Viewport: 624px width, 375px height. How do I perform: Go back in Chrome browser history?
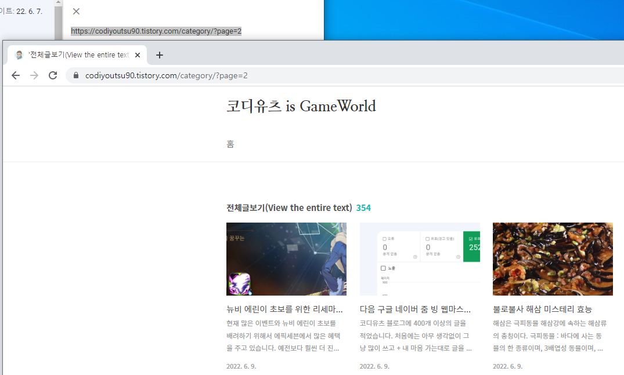[x=16, y=75]
